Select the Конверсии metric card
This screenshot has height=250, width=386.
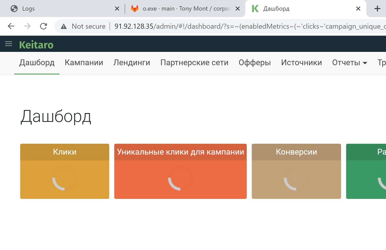tap(296, 171)
